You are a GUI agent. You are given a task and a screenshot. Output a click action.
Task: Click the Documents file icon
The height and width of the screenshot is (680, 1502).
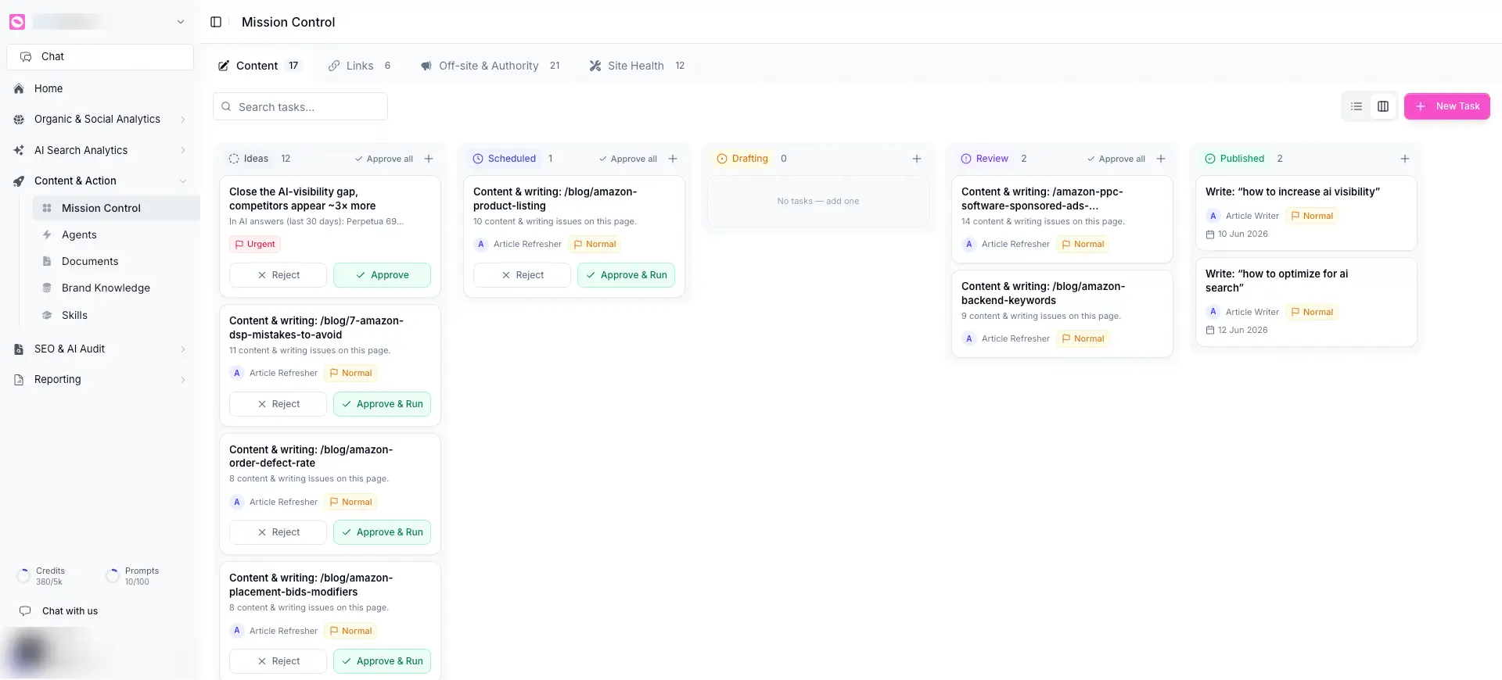click(47, 261)
